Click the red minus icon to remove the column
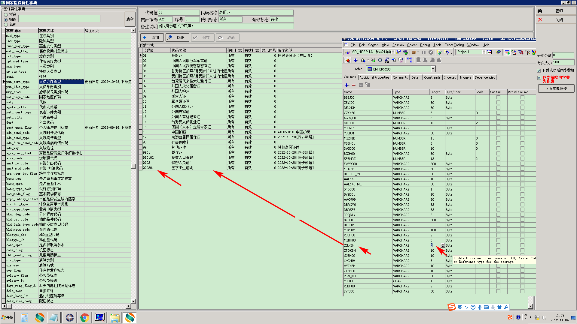This screenshot has width=577, height=324. coord(354,85)
